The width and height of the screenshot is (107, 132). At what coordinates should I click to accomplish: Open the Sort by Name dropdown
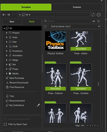coord(75,26)
